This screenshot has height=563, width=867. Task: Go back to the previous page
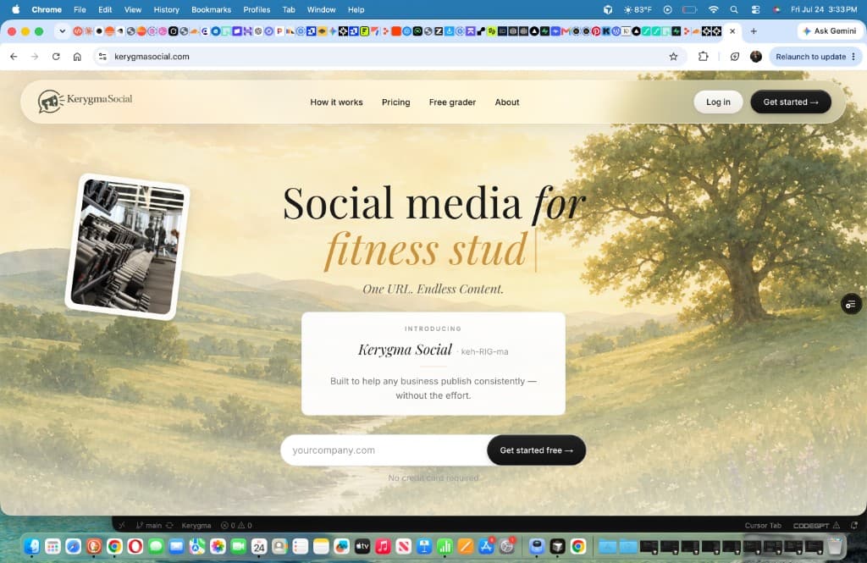(x=14, y=57)
